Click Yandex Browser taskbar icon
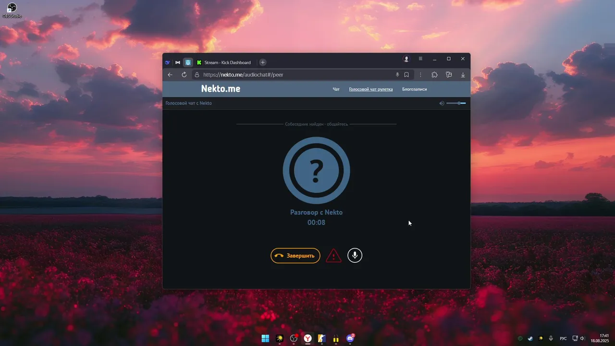The image size is (615, 346). coord(307,339)
